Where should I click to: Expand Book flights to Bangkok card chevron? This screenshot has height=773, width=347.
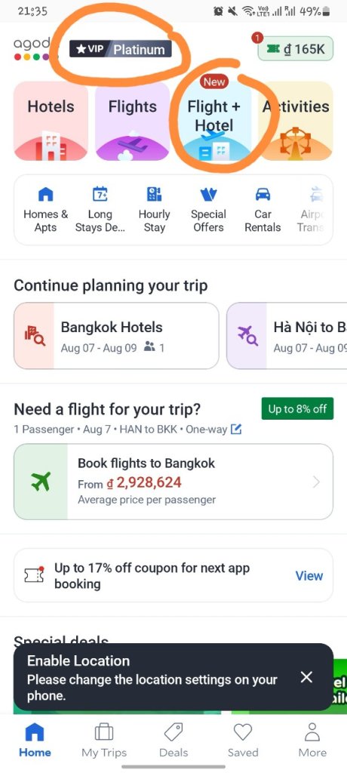316,482
